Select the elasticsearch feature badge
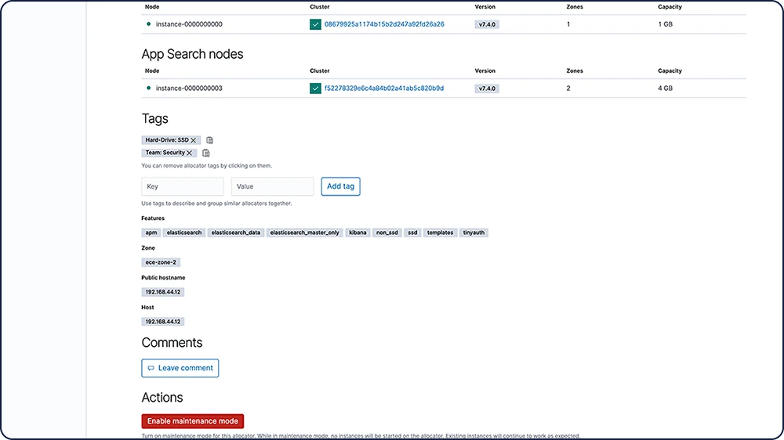 184,233
